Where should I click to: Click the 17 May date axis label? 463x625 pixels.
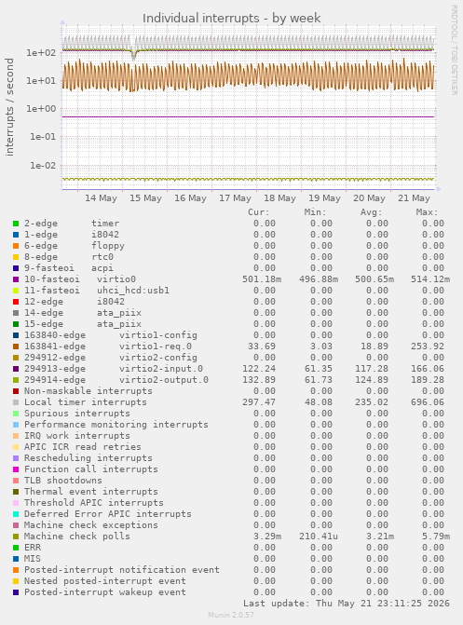235,198
